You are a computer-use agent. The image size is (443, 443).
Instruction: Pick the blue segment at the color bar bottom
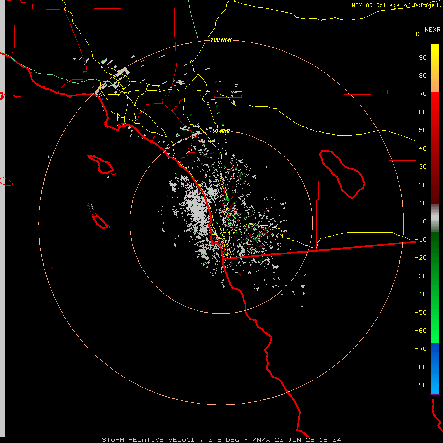(435, 368)
